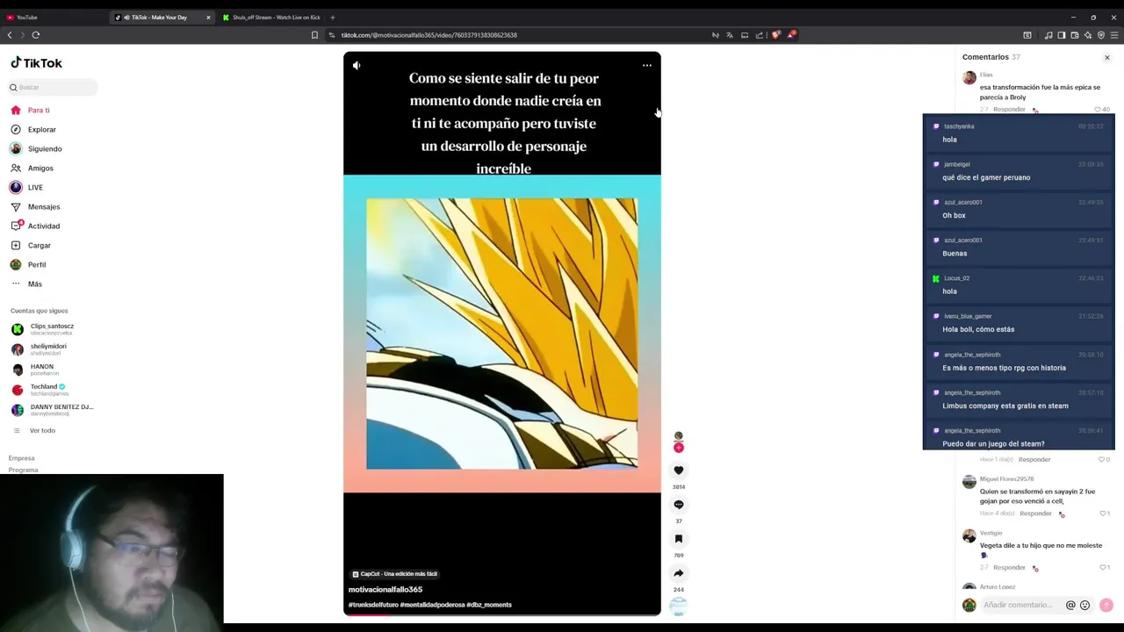
Task: Open Mensajes in the sidebar
Action: (35, 207)
